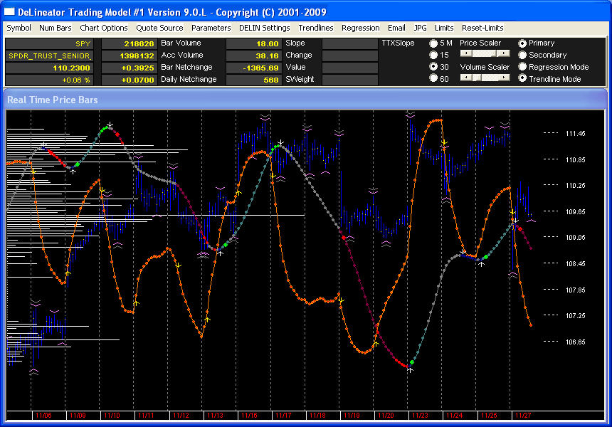612x427 pixels.
Task: Click the 109.65 price level label
Action: (x=575, y=211)
